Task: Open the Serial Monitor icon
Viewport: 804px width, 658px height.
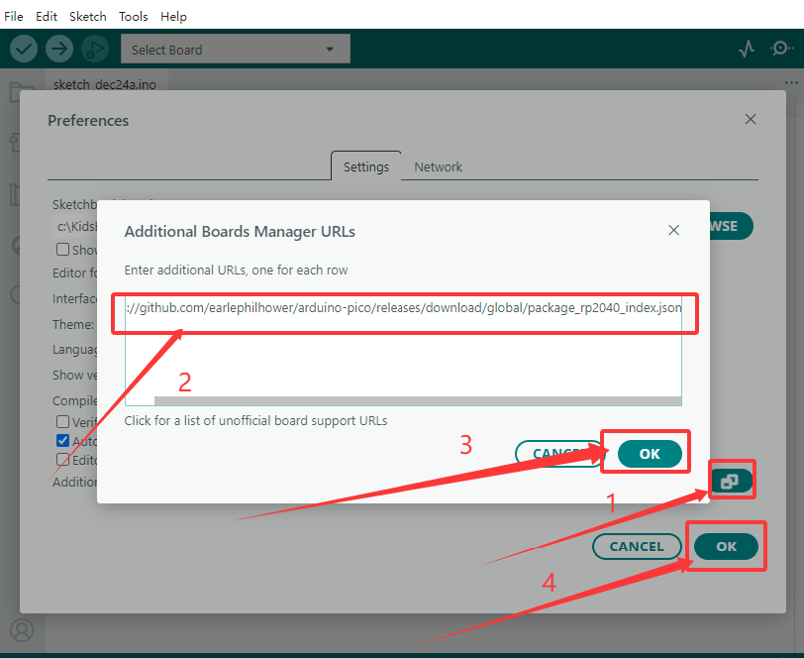Action: click(781, 49)
